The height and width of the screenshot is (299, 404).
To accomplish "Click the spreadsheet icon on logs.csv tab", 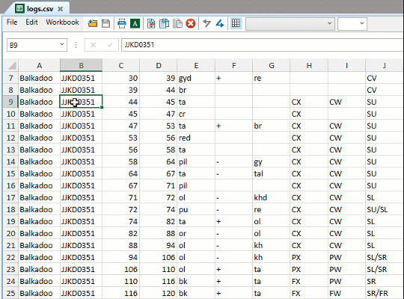I will (x=19, y=8).
